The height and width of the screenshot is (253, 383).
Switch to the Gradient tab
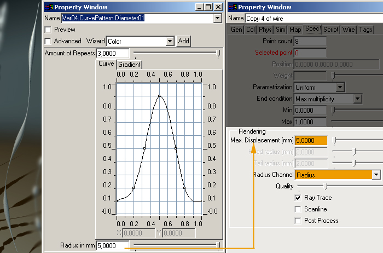click(x=129, y=65)
